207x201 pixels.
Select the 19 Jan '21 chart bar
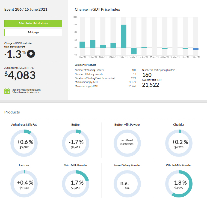point(93,44)
